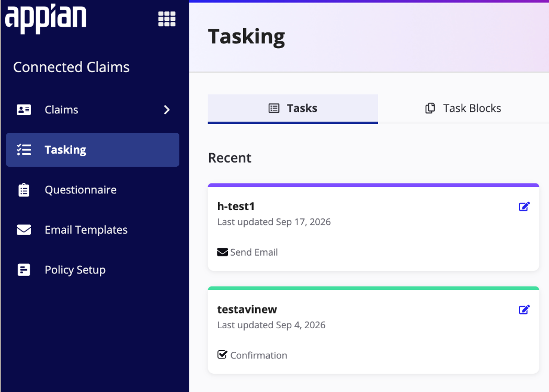
Task: Open Claims in the sidebar
Action: point(93,110)
